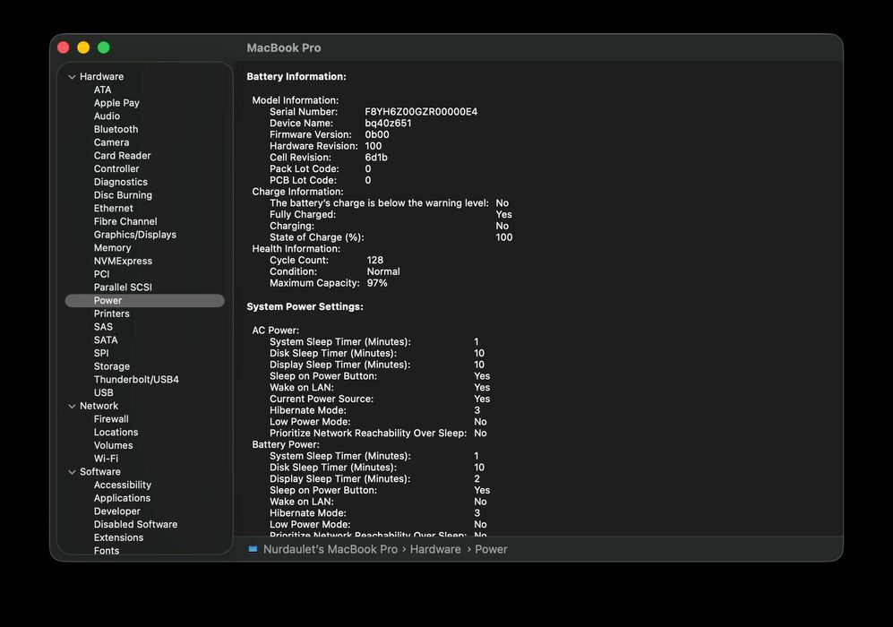Collapse the Hardware section chevron
The height and width of the screenshot is (627, 893).
[72, 77]
